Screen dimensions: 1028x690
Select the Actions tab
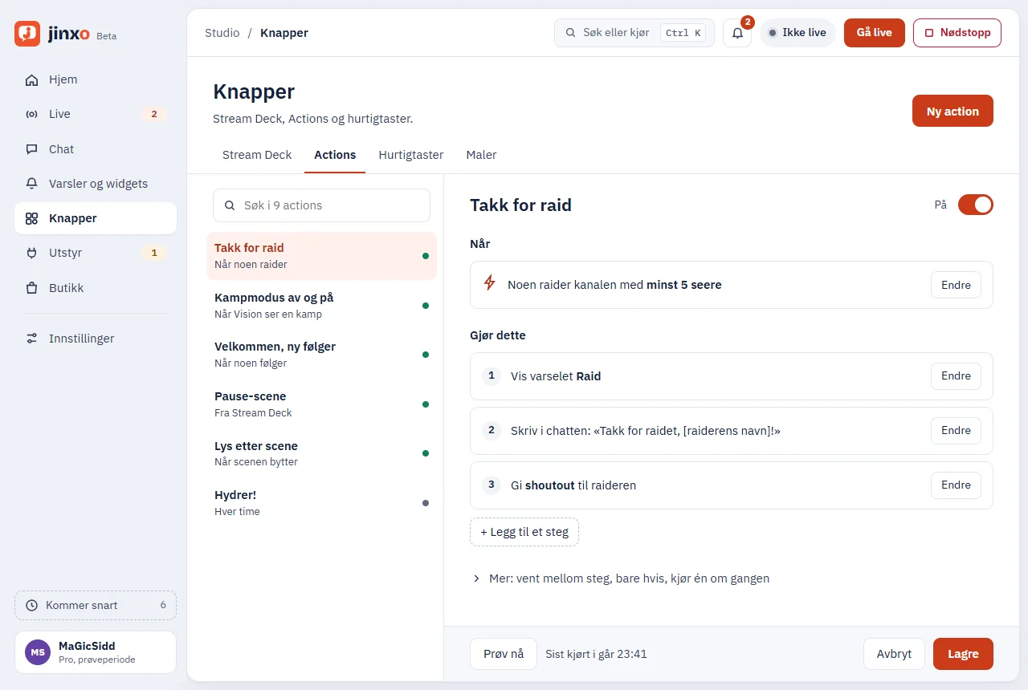pyautogui.click(x=335, y=155)
